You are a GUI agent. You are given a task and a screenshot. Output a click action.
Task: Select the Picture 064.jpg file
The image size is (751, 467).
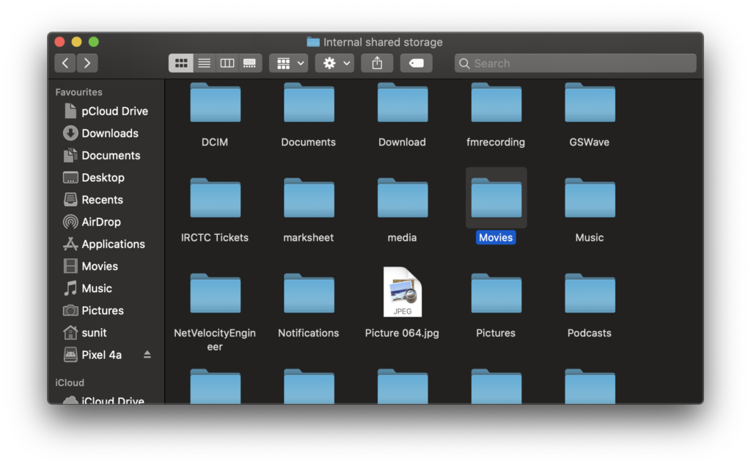click(x=402, y=292)
